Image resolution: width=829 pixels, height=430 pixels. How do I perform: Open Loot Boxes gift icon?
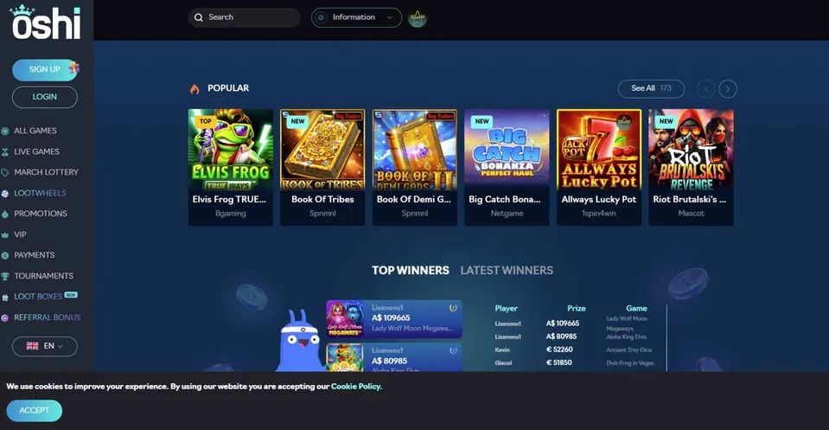pyautogui.click(x=5, y=298)
